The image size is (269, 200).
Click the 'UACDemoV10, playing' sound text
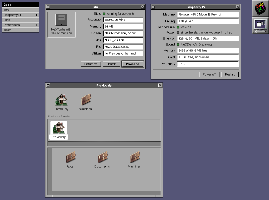click(x=196, y=44)
